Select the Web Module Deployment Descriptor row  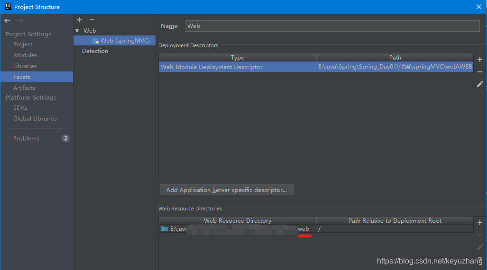coord(316,67)
